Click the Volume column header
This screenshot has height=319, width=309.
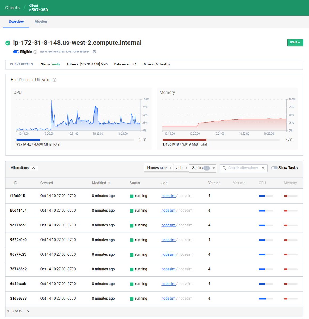click(239, 183)
